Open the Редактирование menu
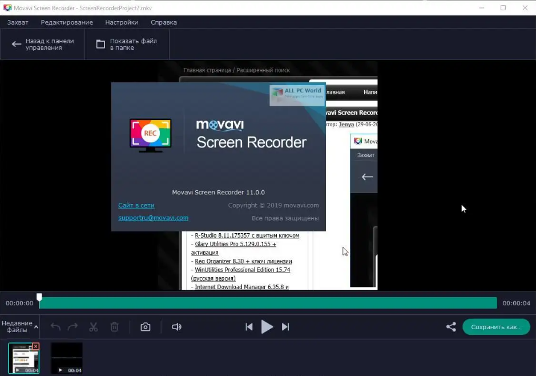 click(x=67, y=22)
